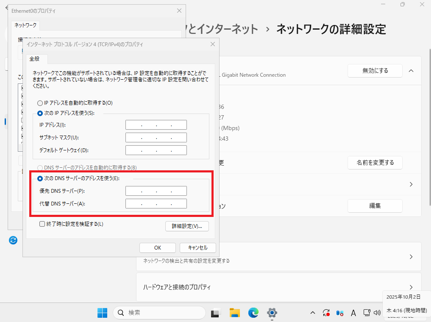Click the キャンセル button
Screen dimensions: 431x322
(197, 248)
